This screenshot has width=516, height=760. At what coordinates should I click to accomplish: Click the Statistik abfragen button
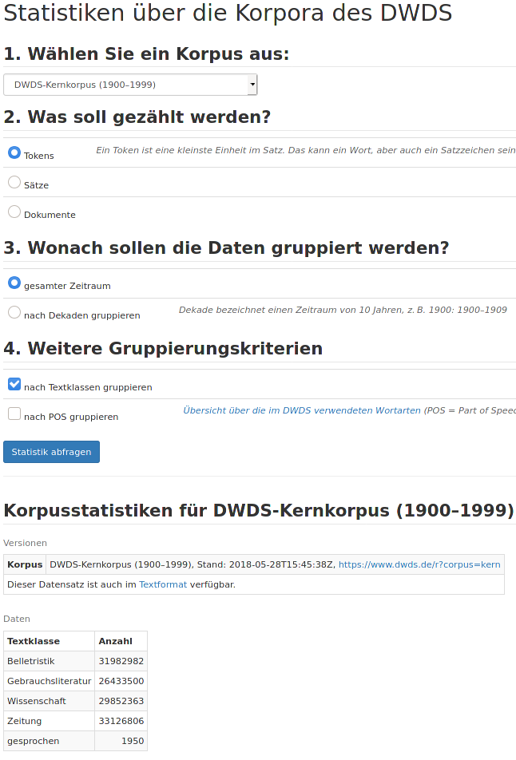[51, 452]
